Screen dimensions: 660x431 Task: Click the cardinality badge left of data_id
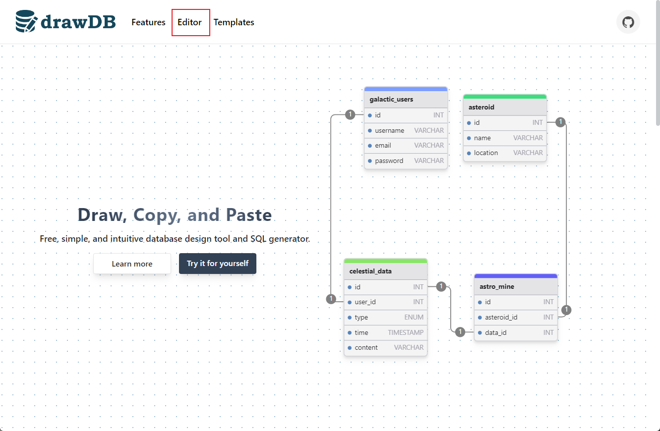tap(460, 332)
